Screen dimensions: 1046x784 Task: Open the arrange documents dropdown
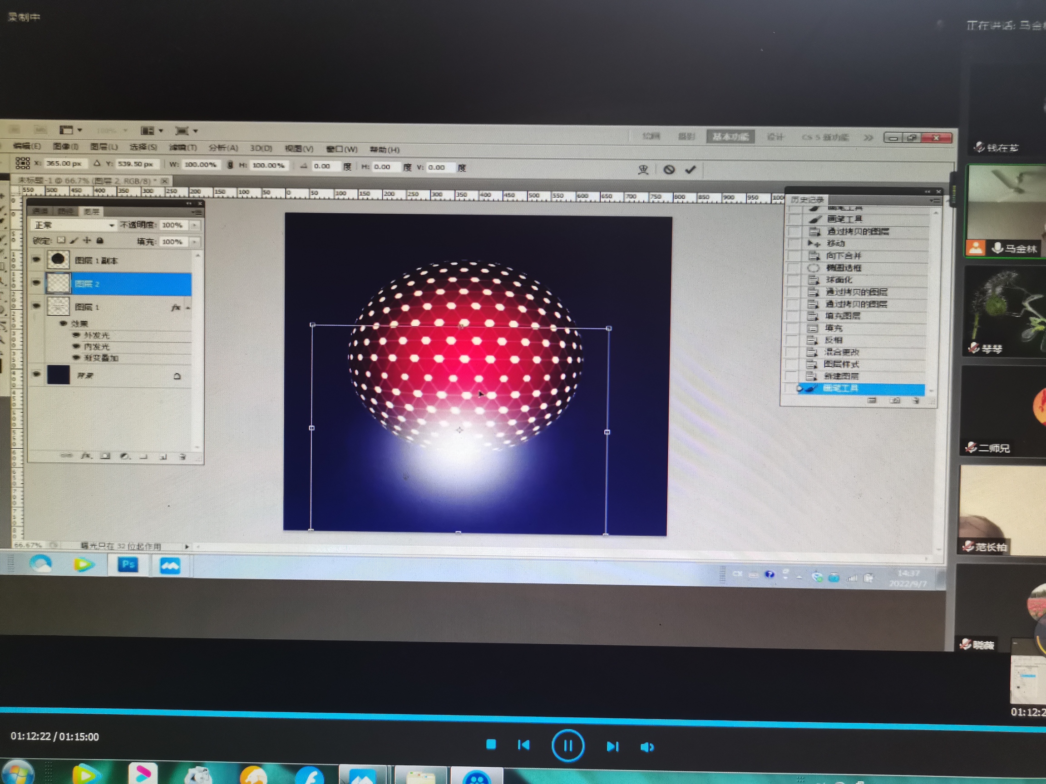(x=152, y=130)
